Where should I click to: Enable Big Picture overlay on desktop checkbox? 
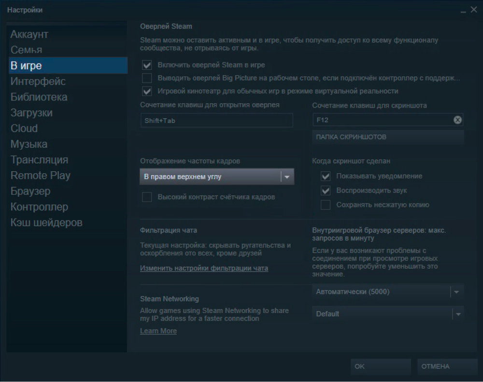147,78
